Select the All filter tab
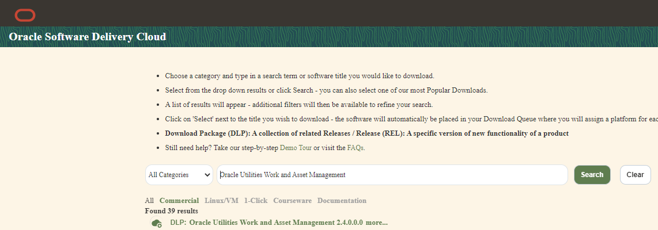 (149, 201)
